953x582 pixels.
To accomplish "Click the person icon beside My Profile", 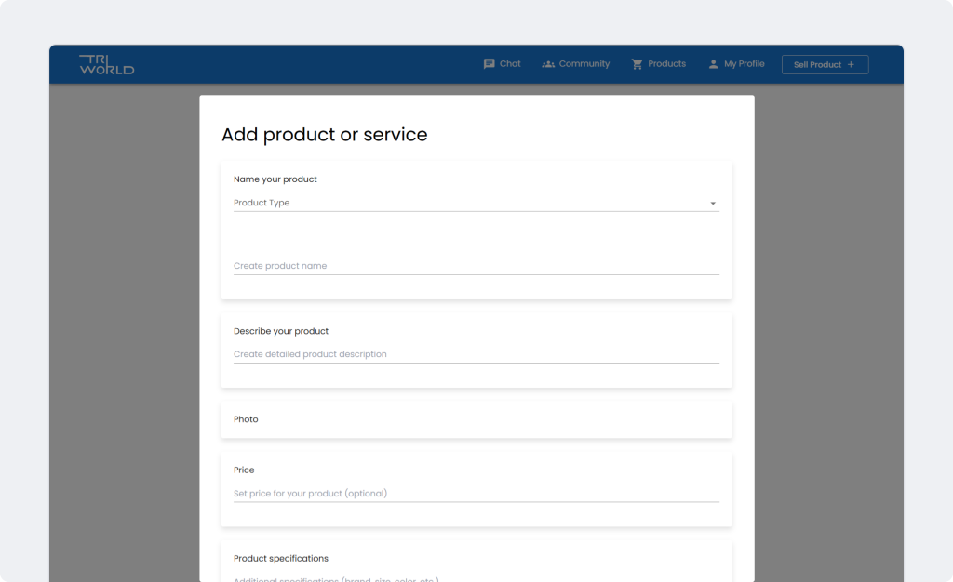I will click(x=712, y=63).
